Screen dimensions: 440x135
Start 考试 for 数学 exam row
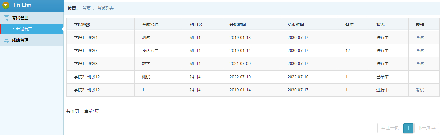click(420, 64)
